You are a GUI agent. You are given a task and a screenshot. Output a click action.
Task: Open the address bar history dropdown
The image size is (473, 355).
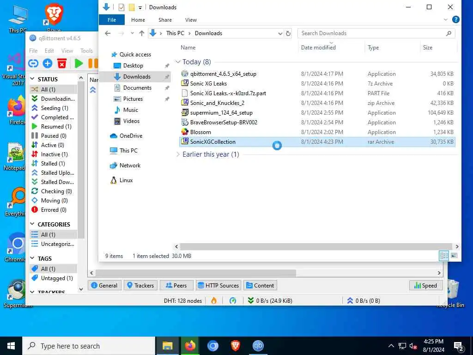280,33
